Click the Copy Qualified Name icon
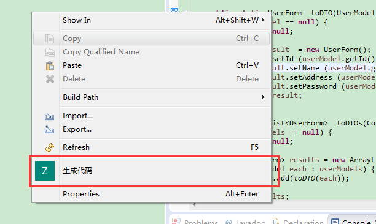The height and width of the screenshot is (224, 376). tap(50, 52)
